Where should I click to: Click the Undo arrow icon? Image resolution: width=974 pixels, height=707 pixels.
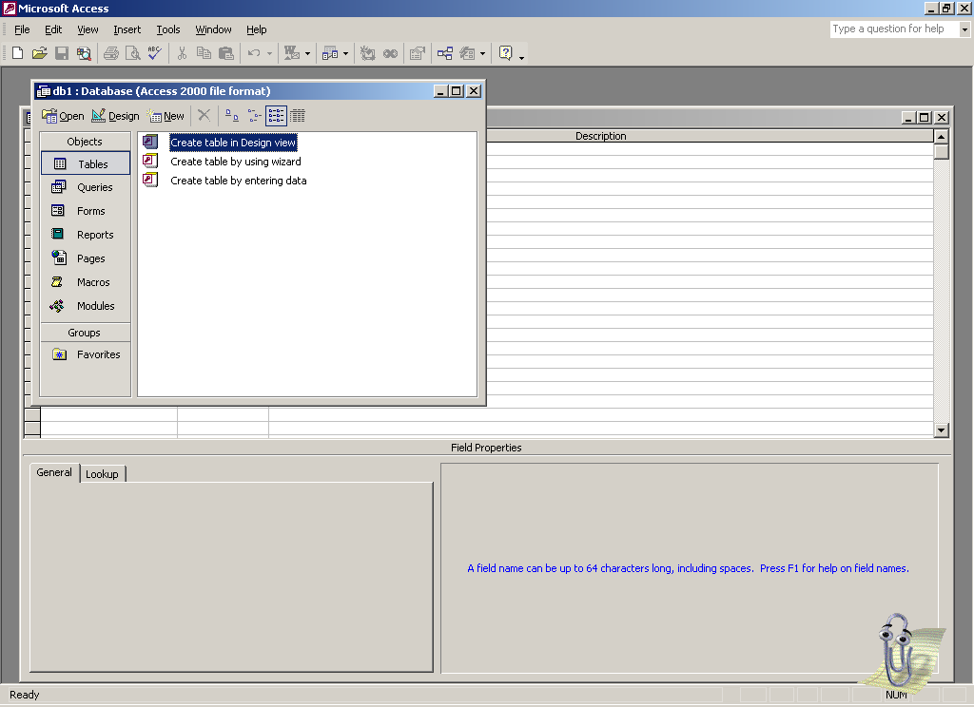[253, 53]
